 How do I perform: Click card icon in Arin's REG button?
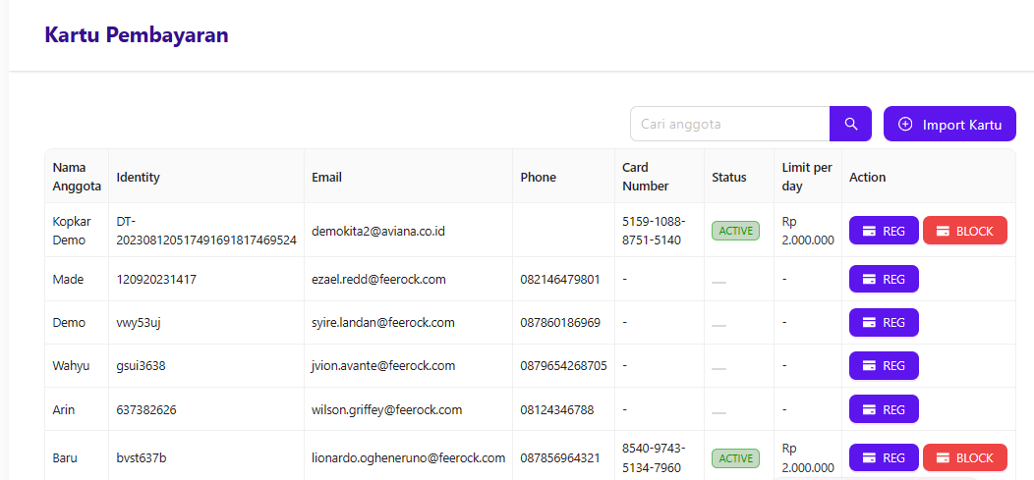click(x=869, y=408)
